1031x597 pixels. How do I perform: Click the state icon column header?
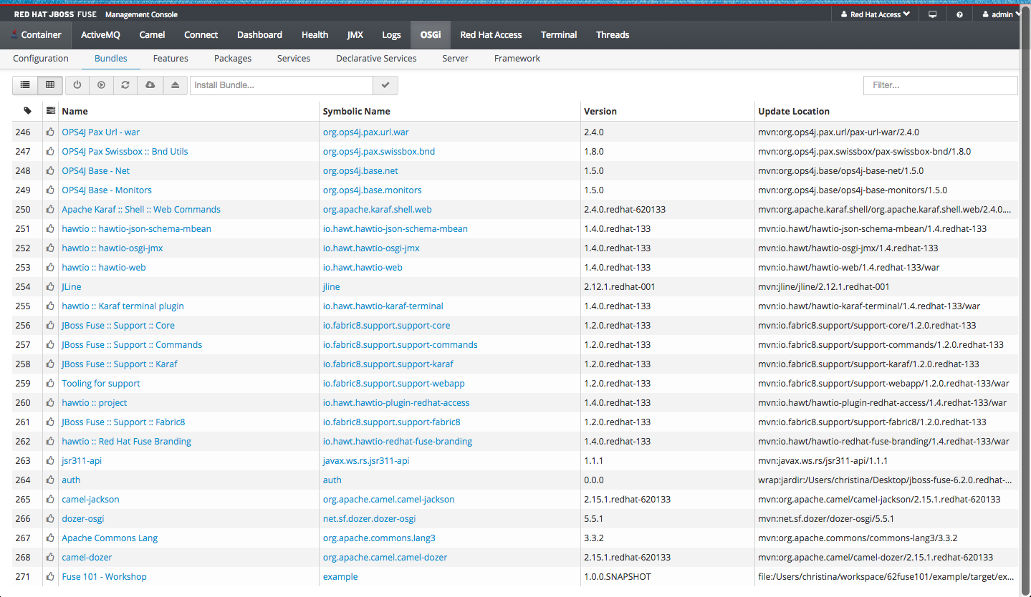[x=50, y=111]
